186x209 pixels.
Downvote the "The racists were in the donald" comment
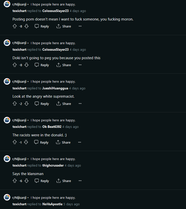(26, 142)
